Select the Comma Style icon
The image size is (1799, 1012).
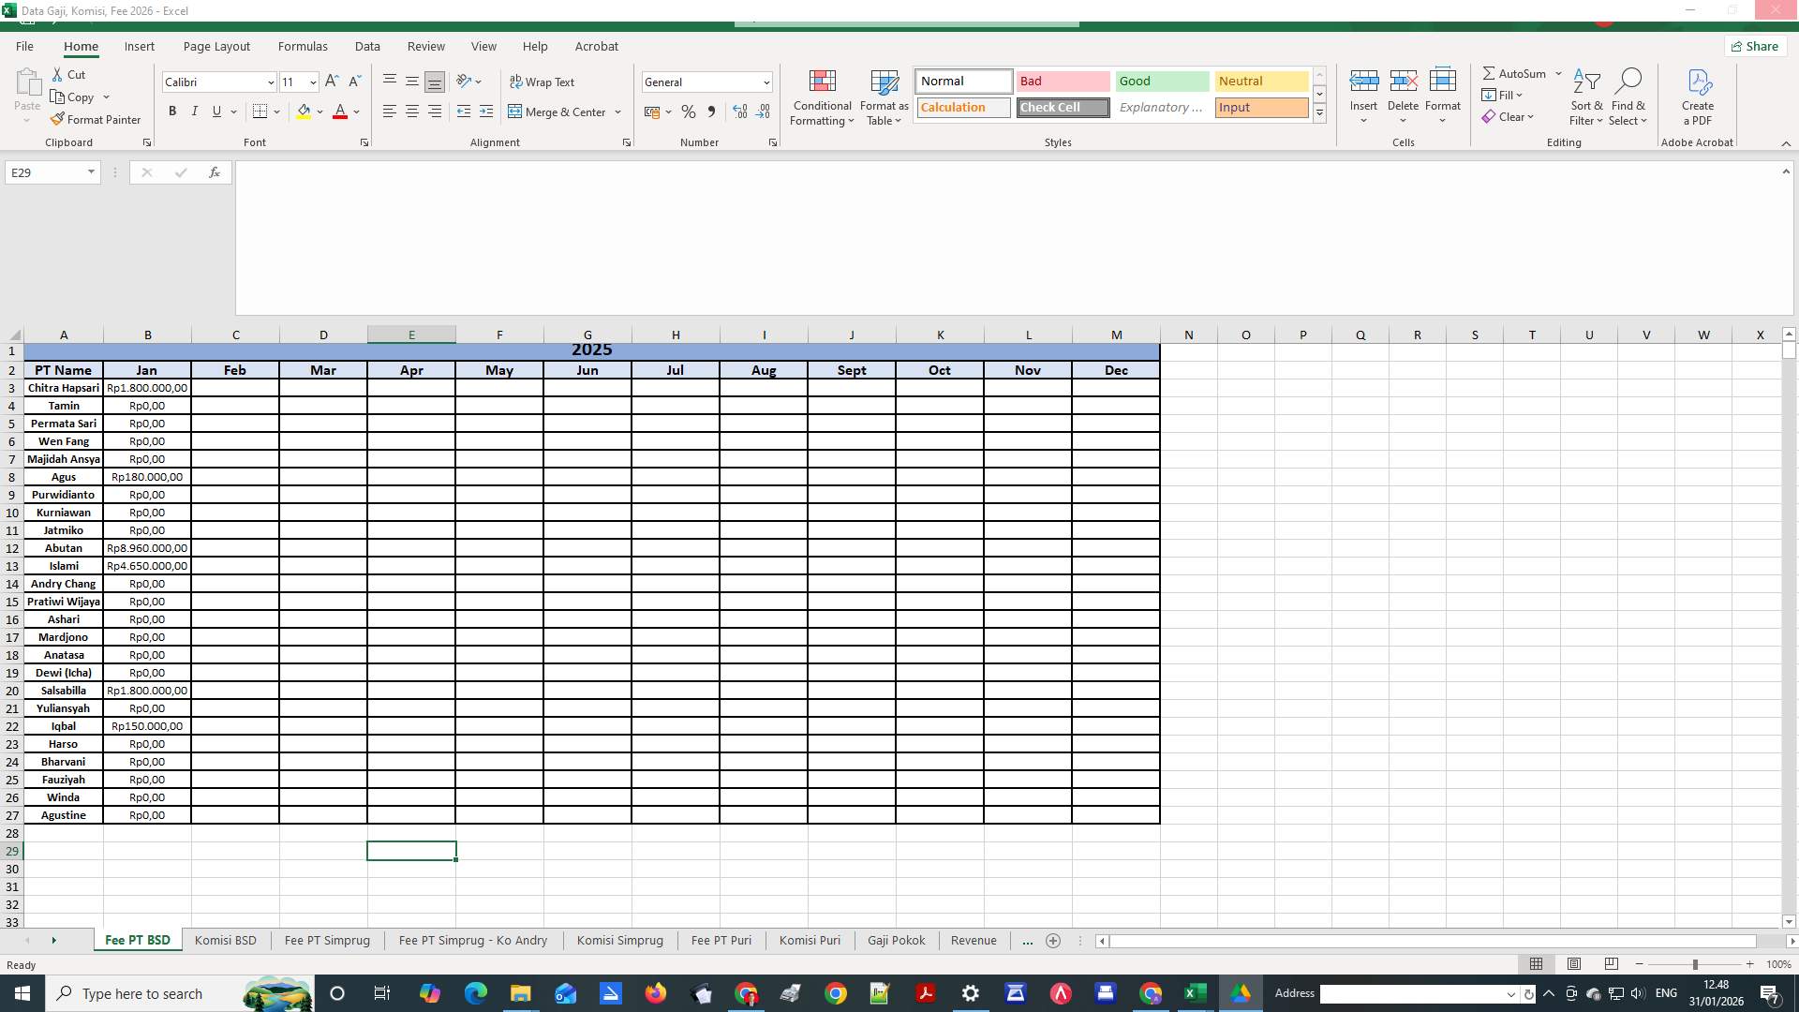coord(711,112)
